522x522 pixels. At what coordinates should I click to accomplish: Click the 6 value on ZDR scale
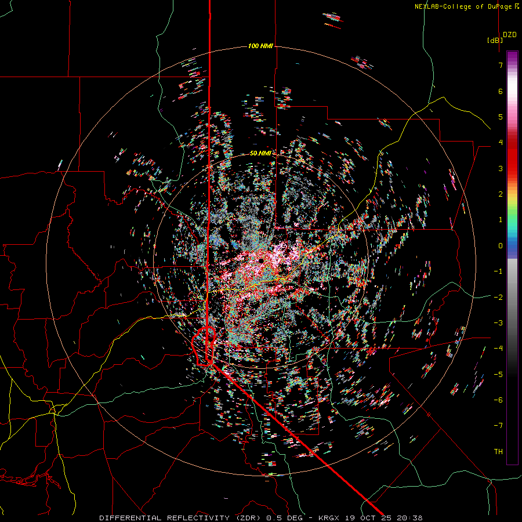tap(501, 91)
